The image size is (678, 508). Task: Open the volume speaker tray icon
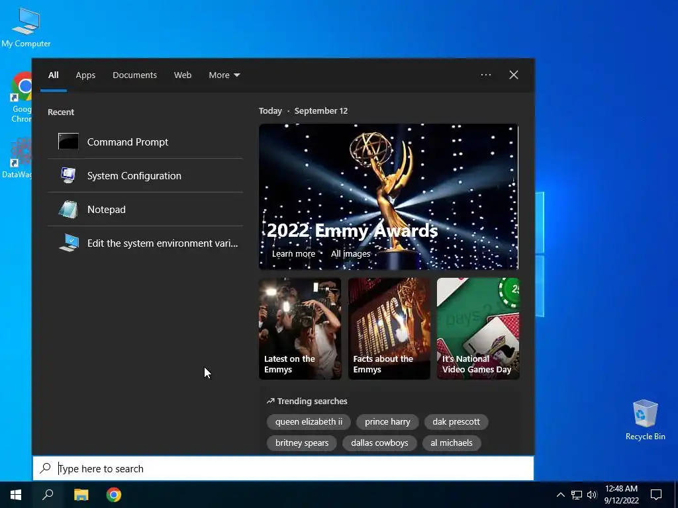coord(592,495)
